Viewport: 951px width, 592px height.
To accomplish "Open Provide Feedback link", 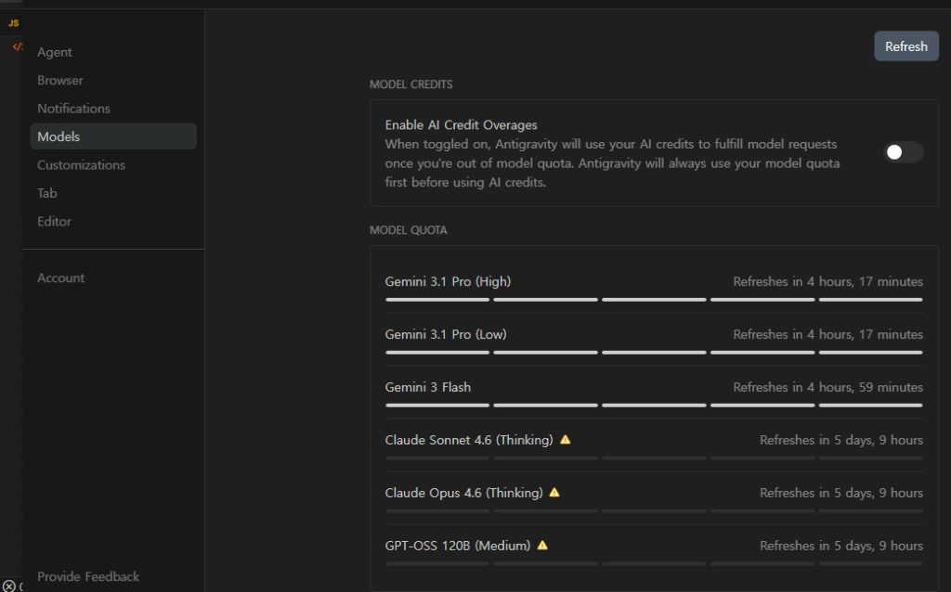I will (88, 576).
